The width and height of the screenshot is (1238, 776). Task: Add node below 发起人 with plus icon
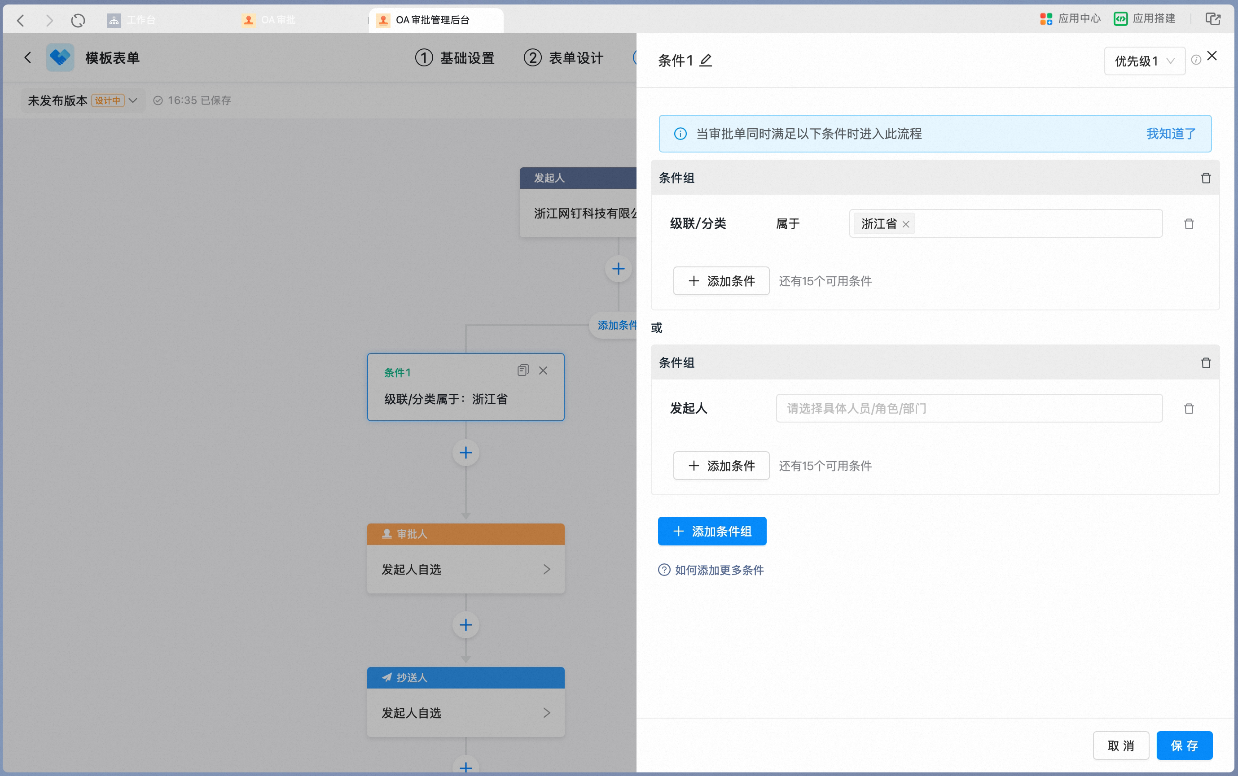point(618,269)
